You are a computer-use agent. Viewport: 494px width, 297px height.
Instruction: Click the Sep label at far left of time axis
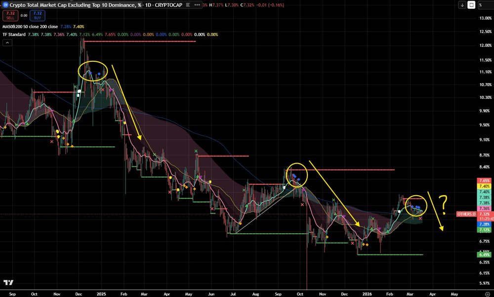(x=12, y=294)
